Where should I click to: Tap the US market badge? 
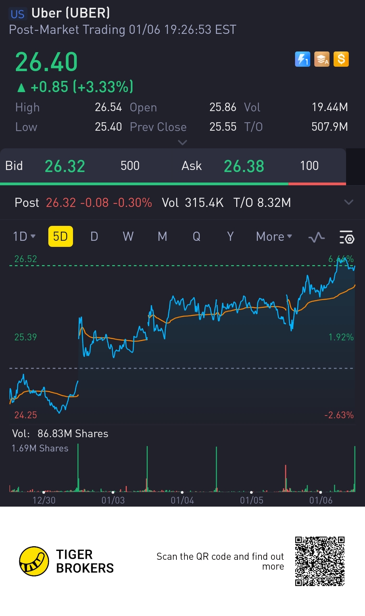pos(18,14)
